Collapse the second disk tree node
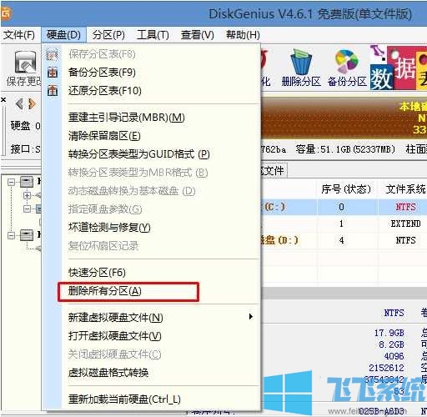This screenshot has width=427, height=417. (12, 235)
